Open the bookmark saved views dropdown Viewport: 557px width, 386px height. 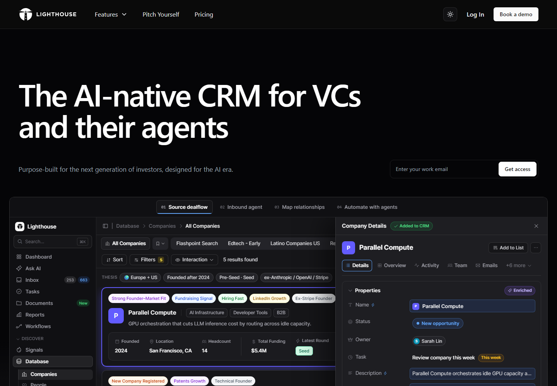point(160,244)
